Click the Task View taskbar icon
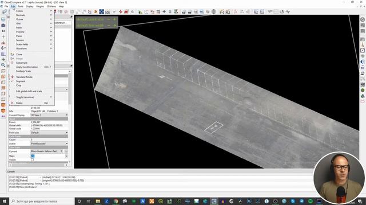 tap(89, 201)
